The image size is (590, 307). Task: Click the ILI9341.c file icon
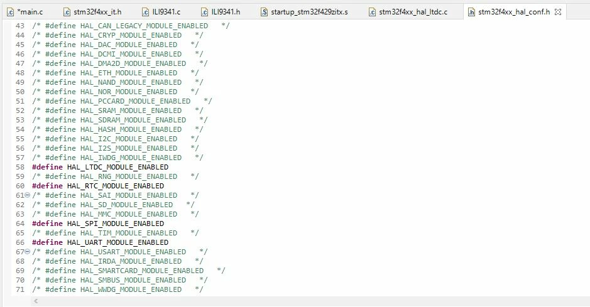146,12
